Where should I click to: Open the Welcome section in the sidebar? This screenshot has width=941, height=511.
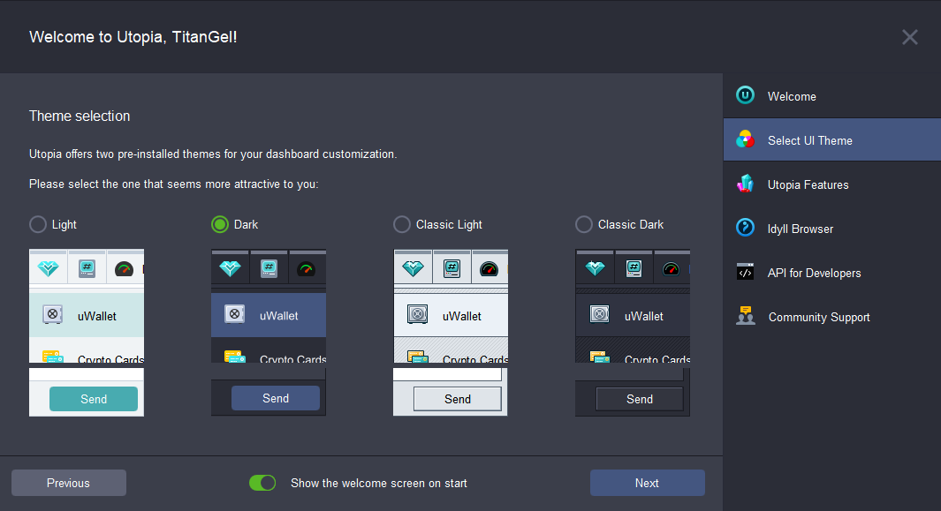pos(831,96)
